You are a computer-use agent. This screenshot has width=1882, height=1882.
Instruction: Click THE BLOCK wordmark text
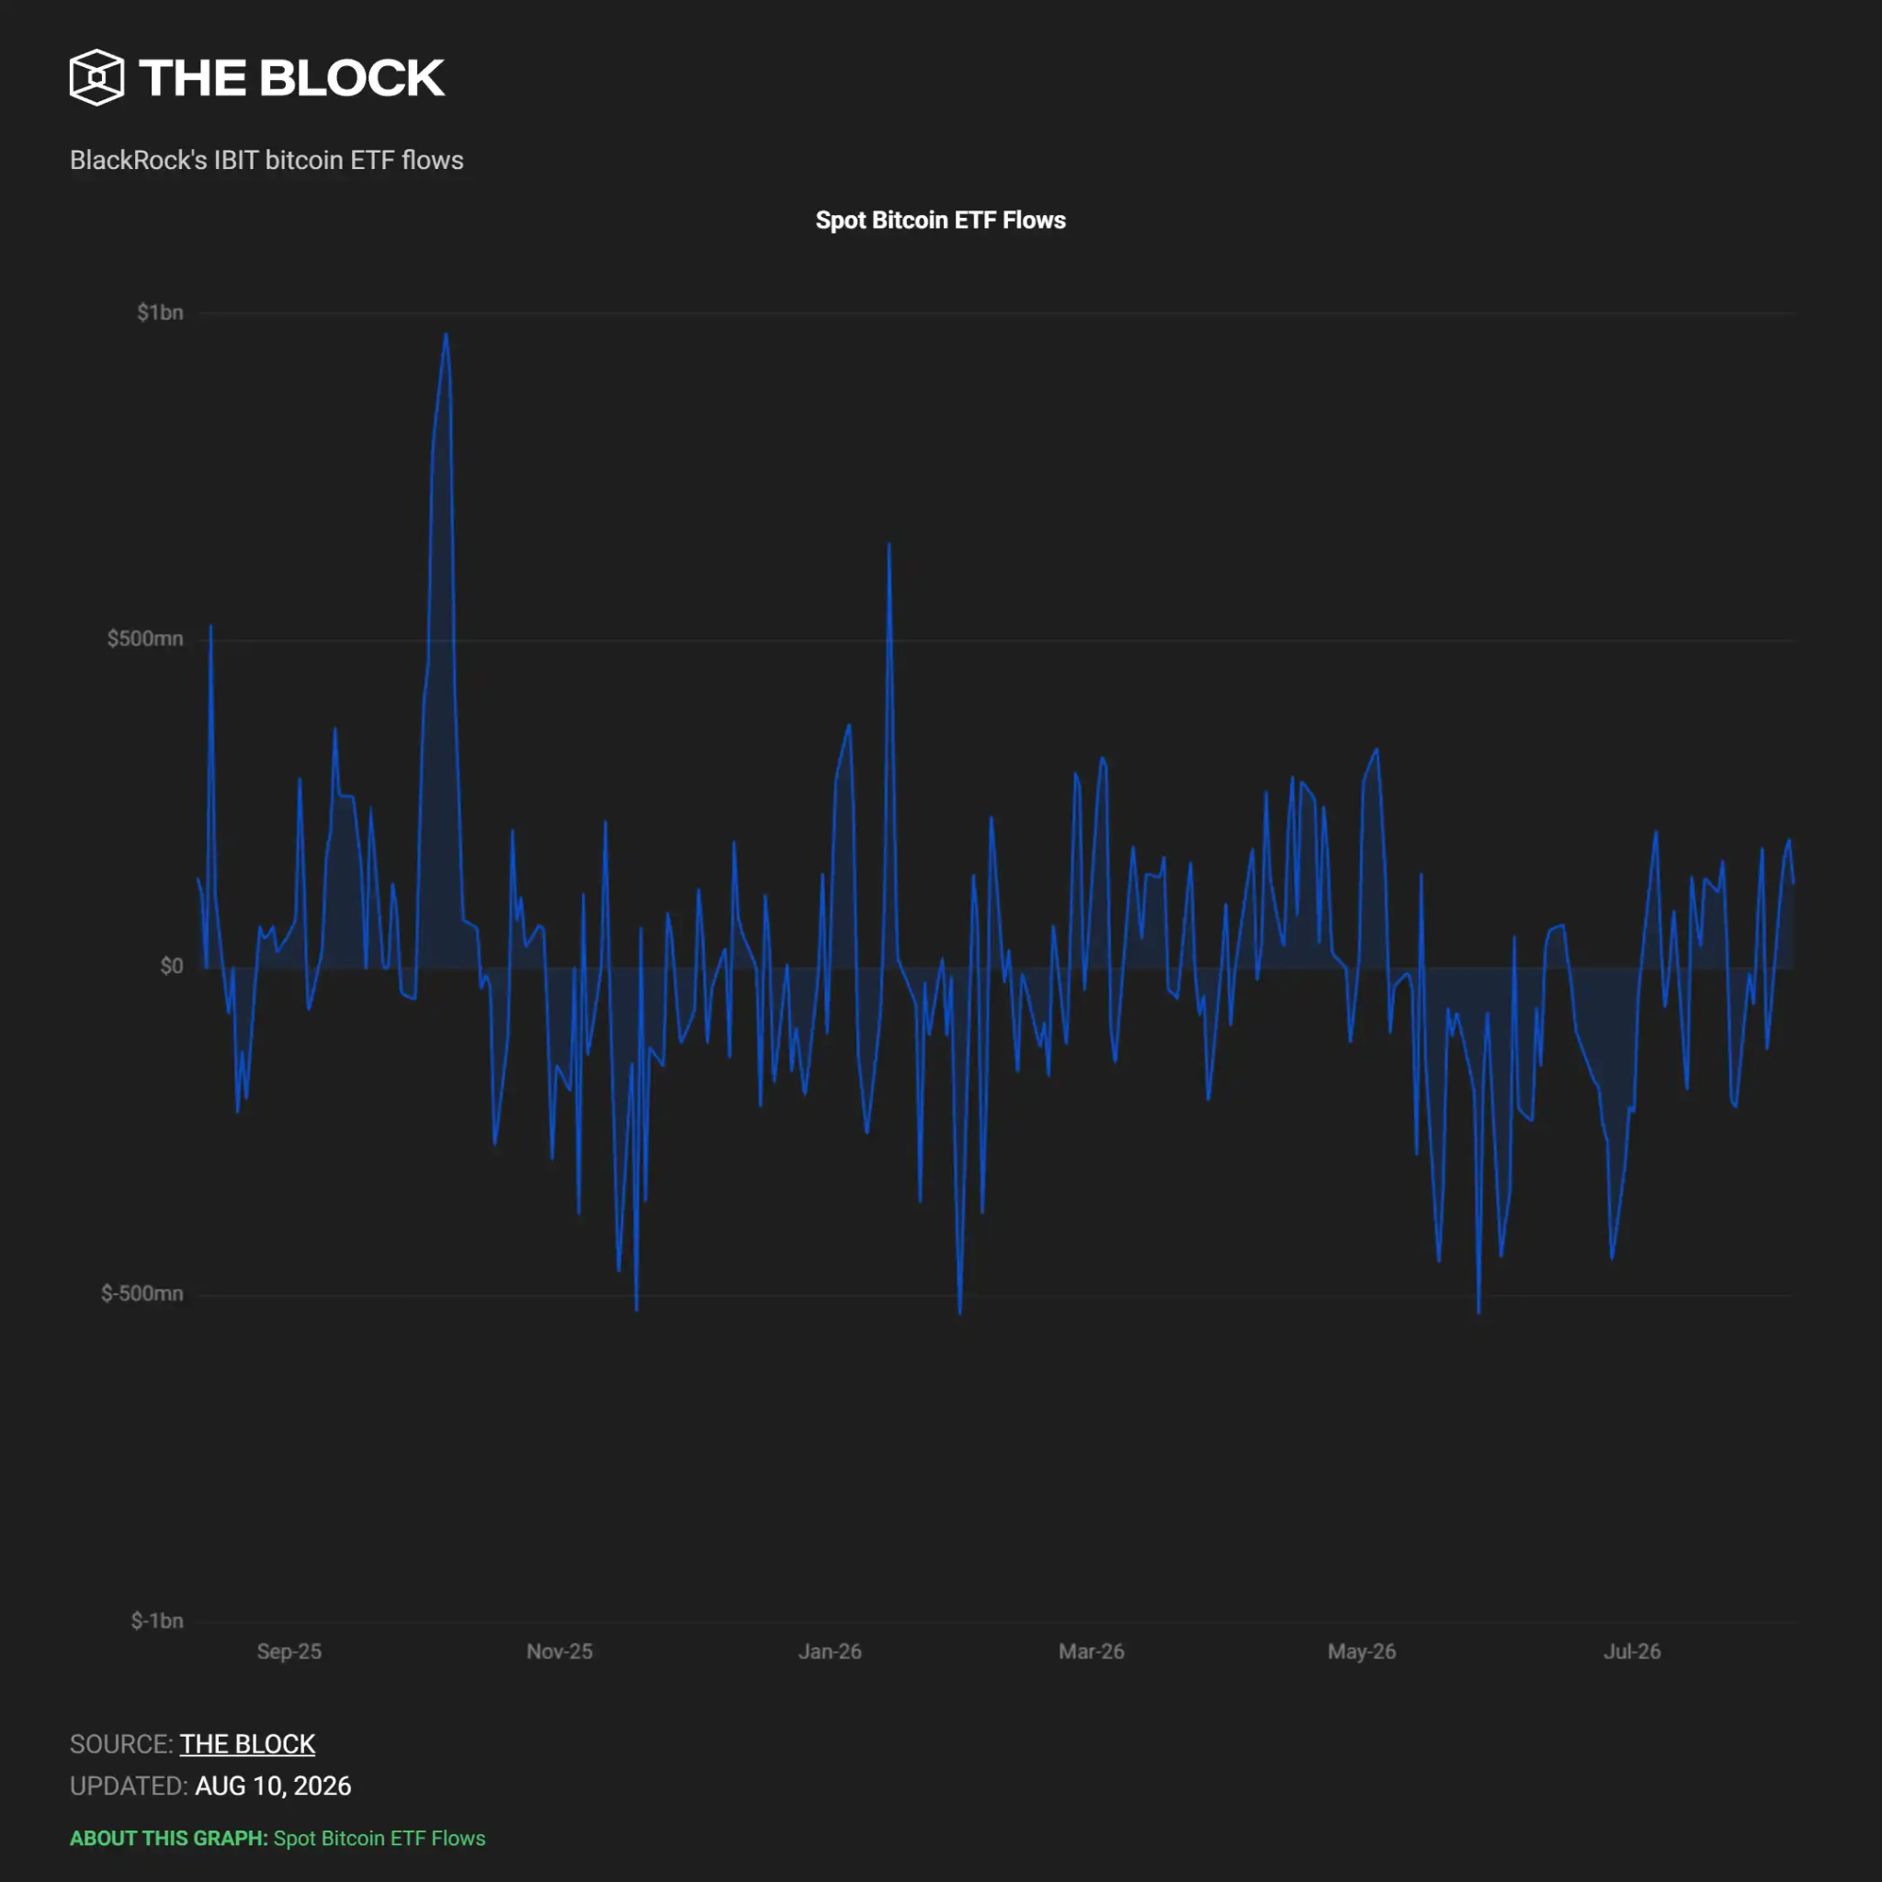click(x=292, y=78)
